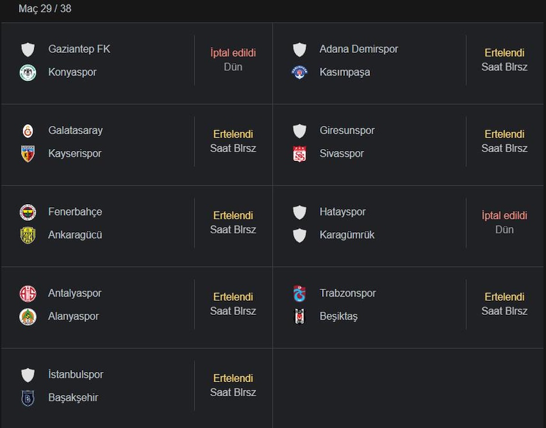Open Gaziantep FK team name link
This screenshot has height=428, width=546.
click(79, 49)
